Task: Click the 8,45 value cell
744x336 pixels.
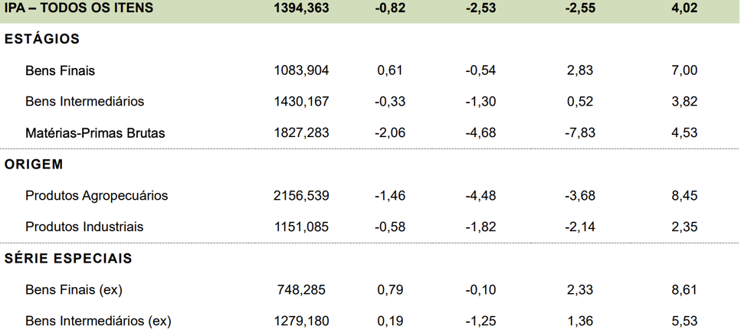Action: pyautogui.click(x=684, y=195)
